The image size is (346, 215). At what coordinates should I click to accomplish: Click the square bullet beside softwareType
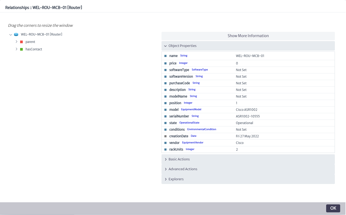pos(165,70)
